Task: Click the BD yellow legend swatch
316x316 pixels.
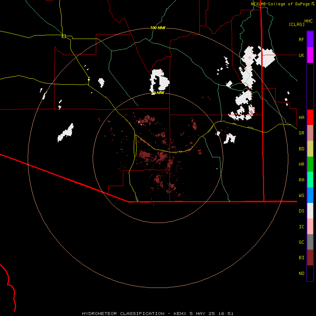Action: [310, 149]
